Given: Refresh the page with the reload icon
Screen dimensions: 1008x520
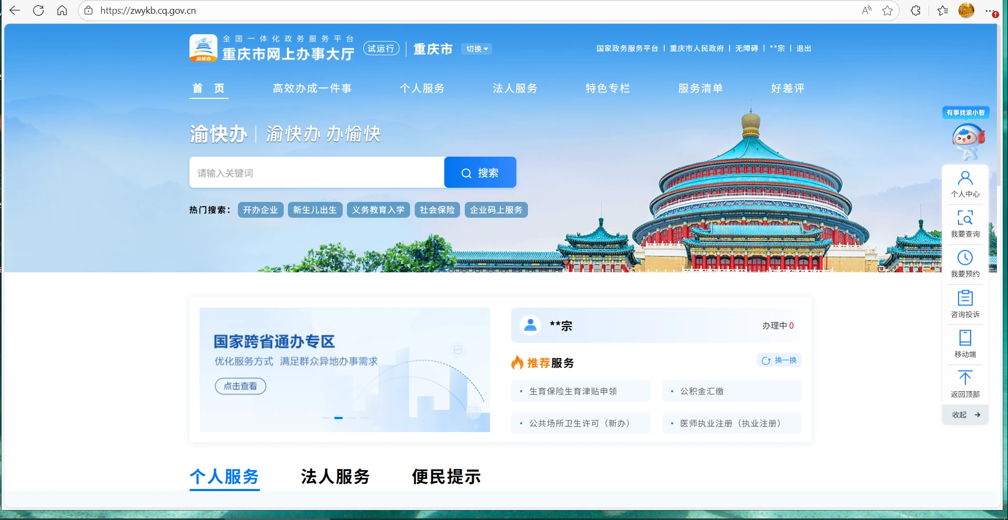Looking at the screenshot, I should click(x=38, y=11).
